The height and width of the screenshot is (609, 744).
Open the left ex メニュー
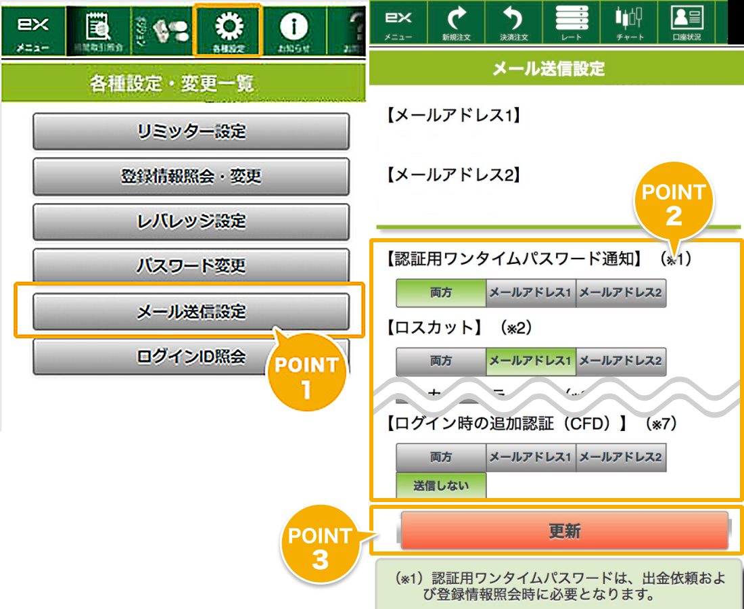pos(32,27)
